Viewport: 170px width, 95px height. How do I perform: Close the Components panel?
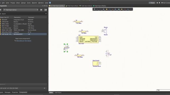(x=47, y=6)
